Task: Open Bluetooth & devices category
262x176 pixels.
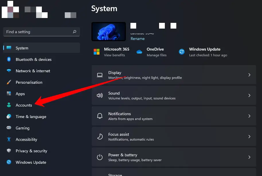Action: coord(42,59)
